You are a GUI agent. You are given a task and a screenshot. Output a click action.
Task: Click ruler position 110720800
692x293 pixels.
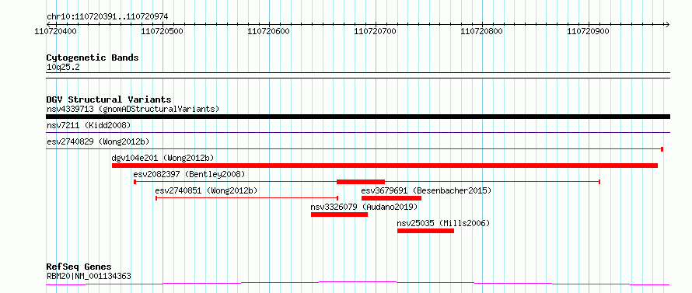click(482, 31)
